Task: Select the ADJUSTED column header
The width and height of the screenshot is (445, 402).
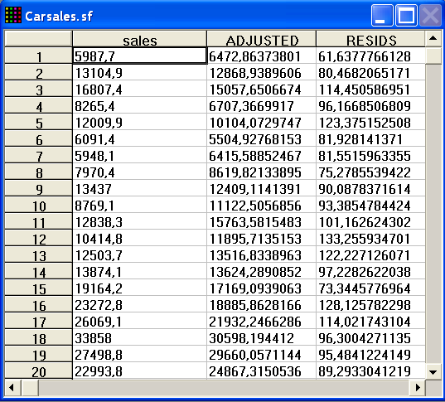Action: (261, 39)
